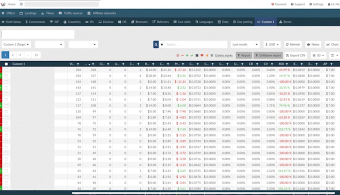Open the Last month date range dropdown
This screenshot has width=340, height=195.
pos(245,44)
